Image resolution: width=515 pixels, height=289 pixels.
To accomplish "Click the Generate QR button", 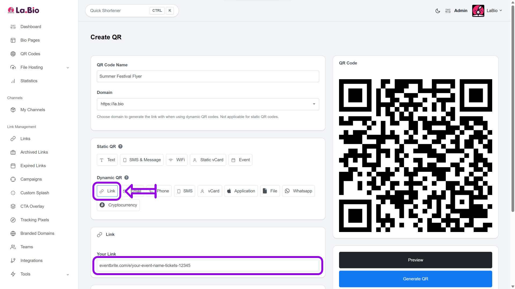I will tap(415, 279).
